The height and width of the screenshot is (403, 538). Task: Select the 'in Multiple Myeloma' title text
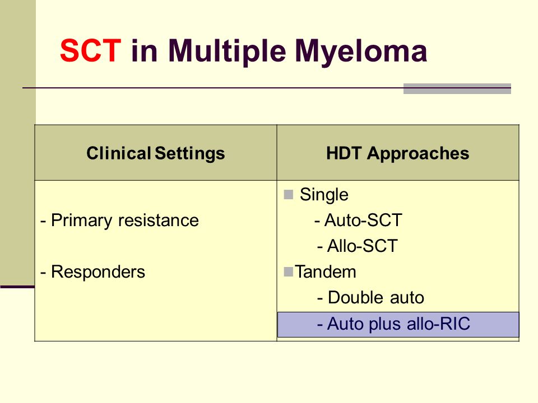point(279,52)
